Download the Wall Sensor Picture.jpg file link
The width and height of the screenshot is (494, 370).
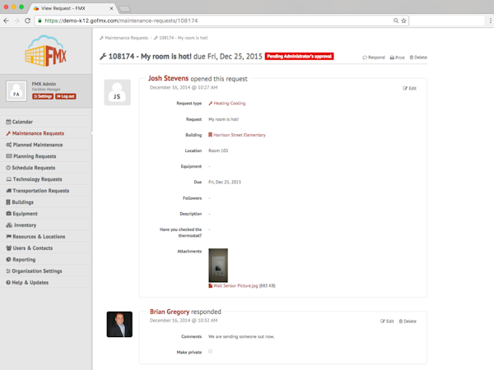pos(234,285)
